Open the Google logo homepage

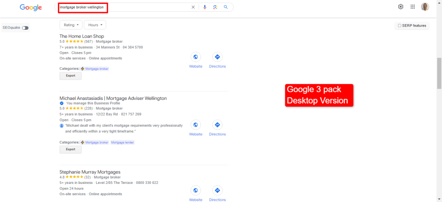click(31, 8)
